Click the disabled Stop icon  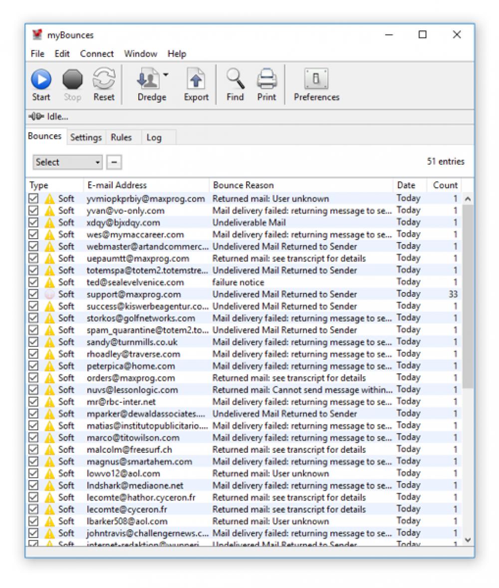(72, 78)
